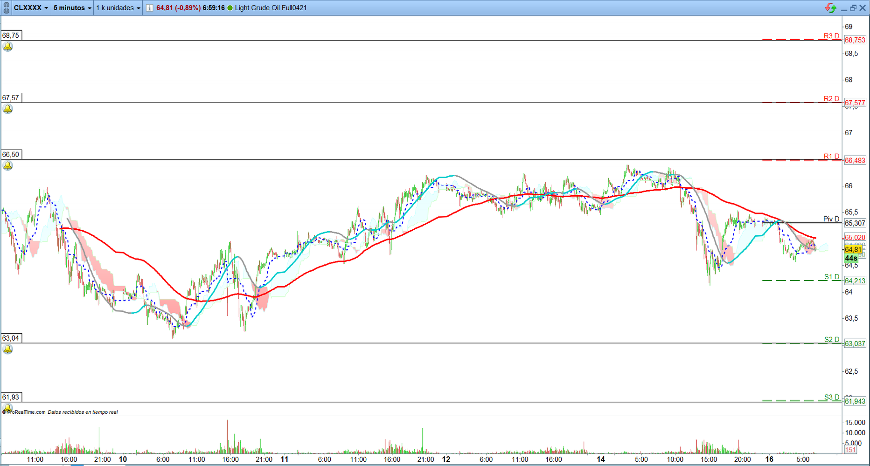Screen dimensions: 870x466
Task: Click date marker 14 on time axis
Action: pyautogui.click(x=600, y=459)
